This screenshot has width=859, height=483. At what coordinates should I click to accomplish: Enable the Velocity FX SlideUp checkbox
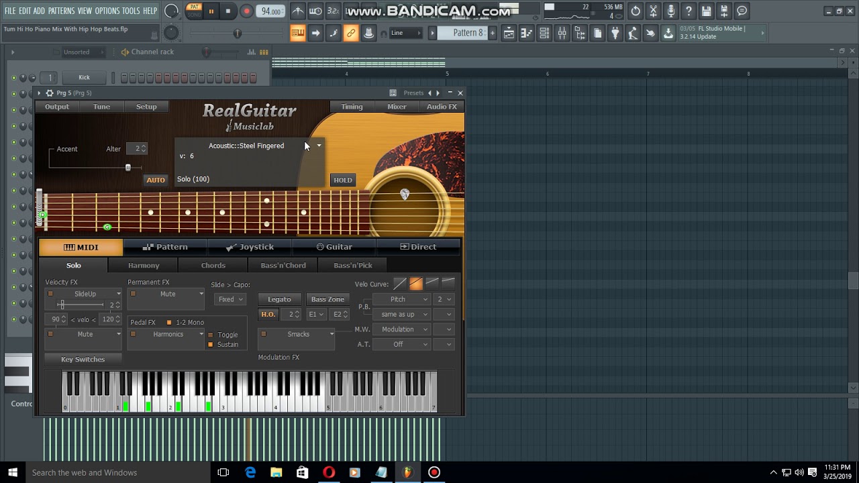[50, 294]
